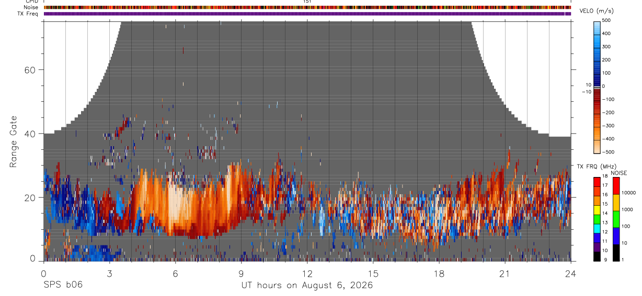
Task: Click the purple TX Freq strip
Action: coord(307,14)
